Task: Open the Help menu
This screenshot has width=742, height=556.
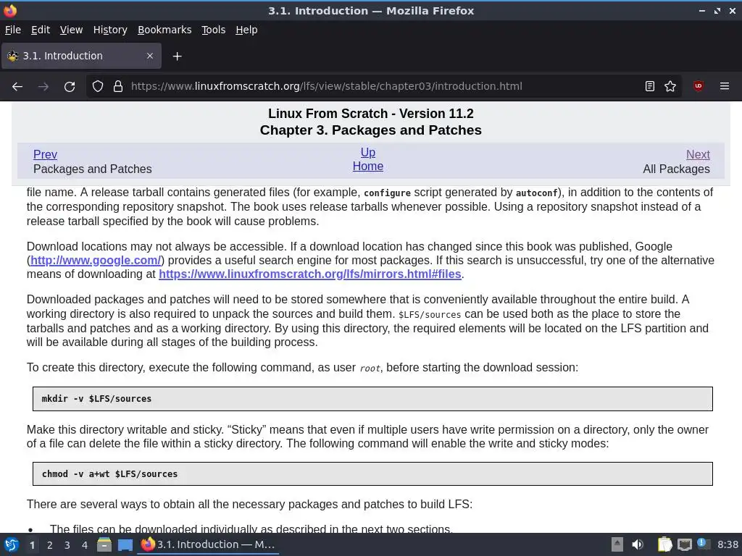Action: tap(246, 30)
